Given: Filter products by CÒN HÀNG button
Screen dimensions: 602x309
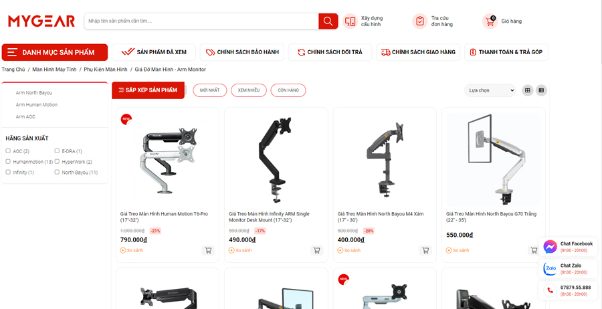Looking at the screenshot, I should (x=288, y=90).
